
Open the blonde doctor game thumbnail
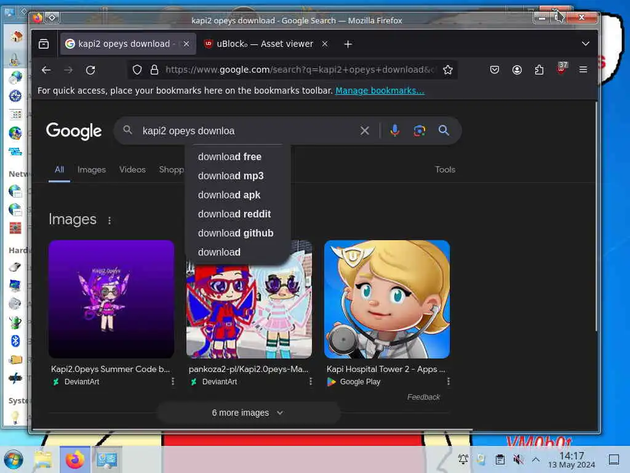387,299
